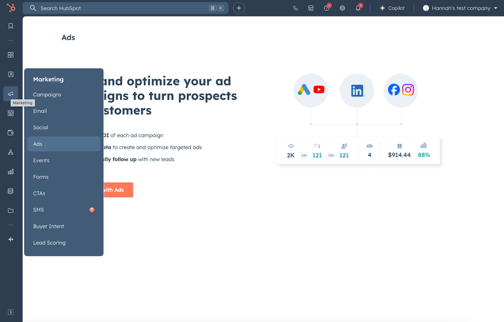The width and height of the screenshot is (504, 322).
Task: Open the Reporting bar chart sidebar icon
Action: [10, 172]
